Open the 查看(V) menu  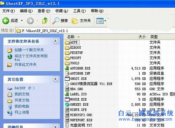coord(44,11)
